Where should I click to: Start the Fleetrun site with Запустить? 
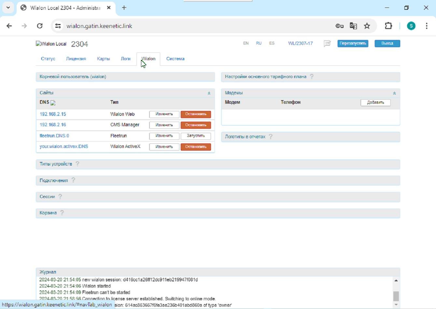(196, 136)
